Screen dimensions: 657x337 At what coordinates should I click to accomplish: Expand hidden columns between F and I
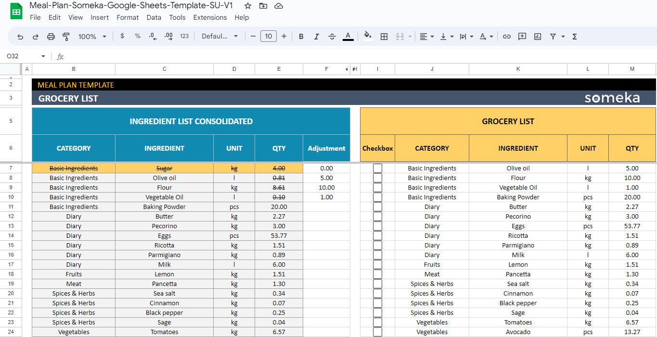pos(346,69)
